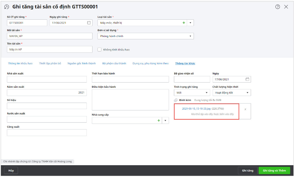Open Nguồn gốc hình thành tab

pos(81,63)
